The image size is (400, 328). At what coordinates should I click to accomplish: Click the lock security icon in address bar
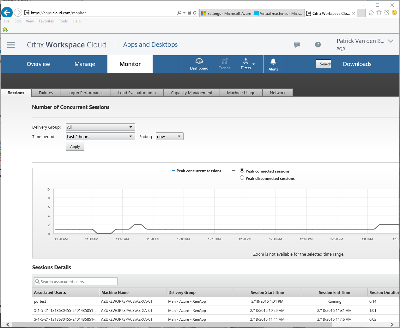pos(189,13)
